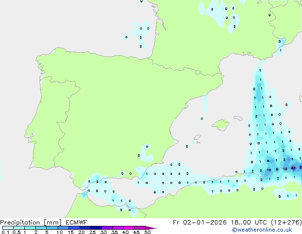Click the "30" legend scale label
Screen dimensions: 302x234
[103, 232]
